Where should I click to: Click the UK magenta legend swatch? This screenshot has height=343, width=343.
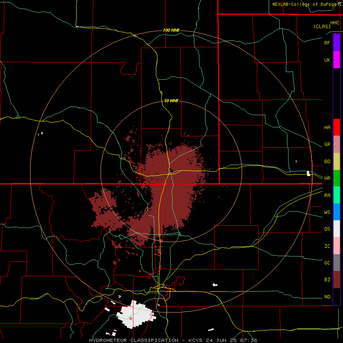click(x=337, y=60)
